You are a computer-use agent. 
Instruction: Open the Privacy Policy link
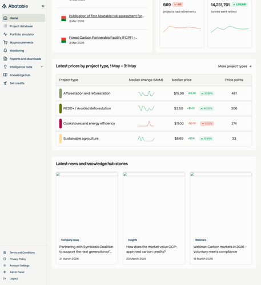tap(18, 259)
